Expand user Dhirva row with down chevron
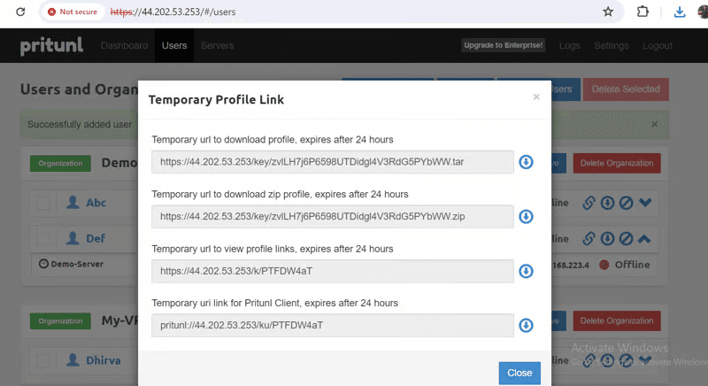The width and height of the screenshot is (708, 386). (x=645, y=360)
